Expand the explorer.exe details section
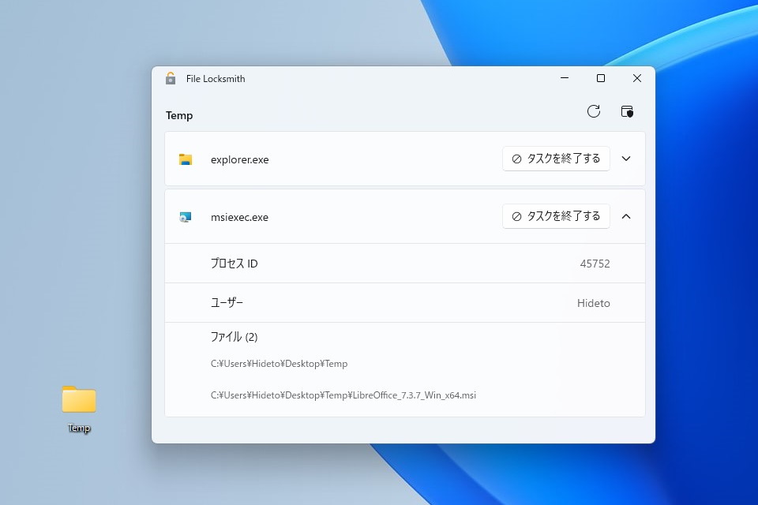The height and width of the screenshot is (505, 758). click(x=626, y=158)
